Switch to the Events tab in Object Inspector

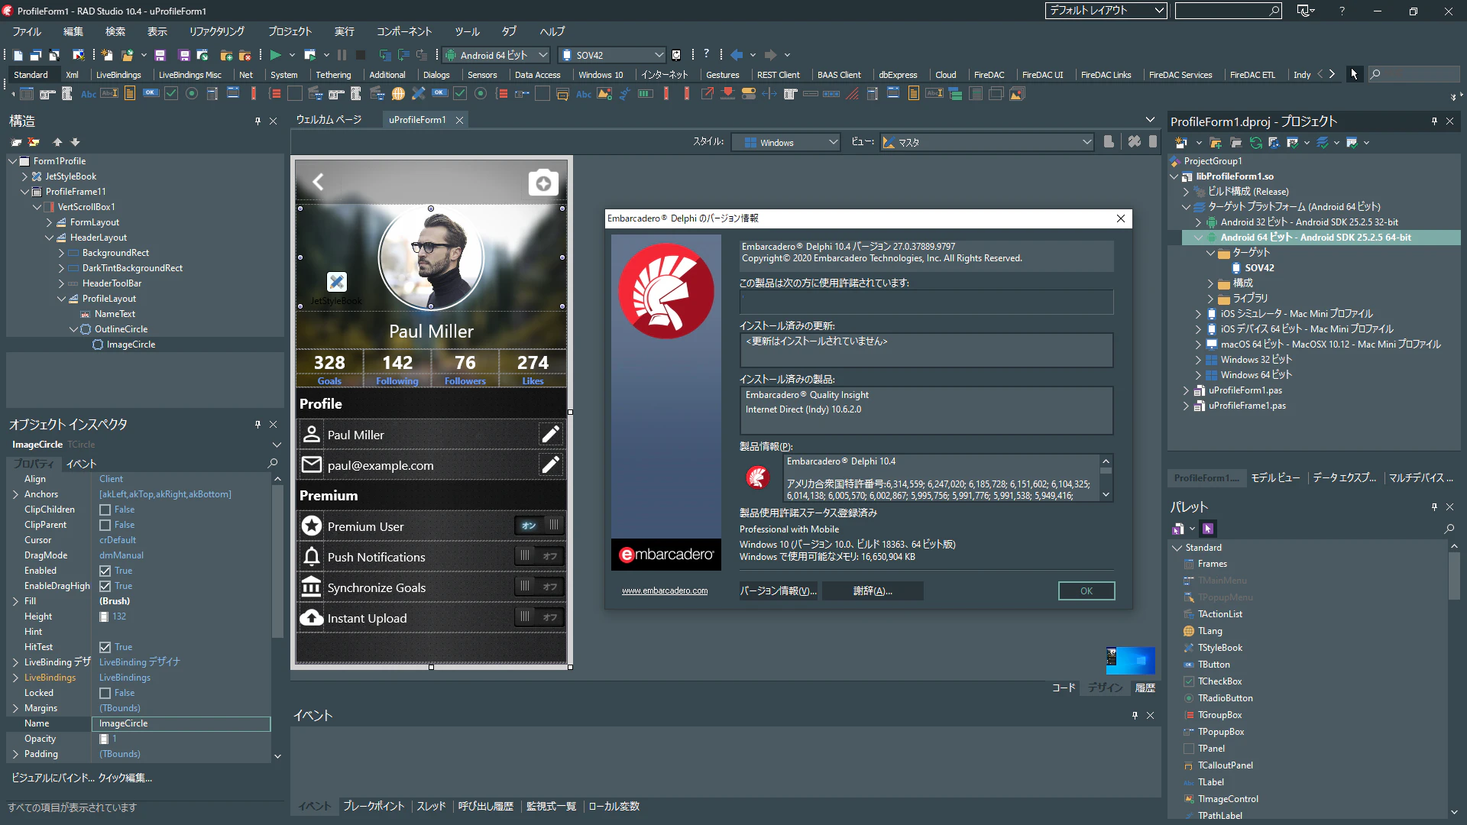pyautogui.click(x=81, y=464)
